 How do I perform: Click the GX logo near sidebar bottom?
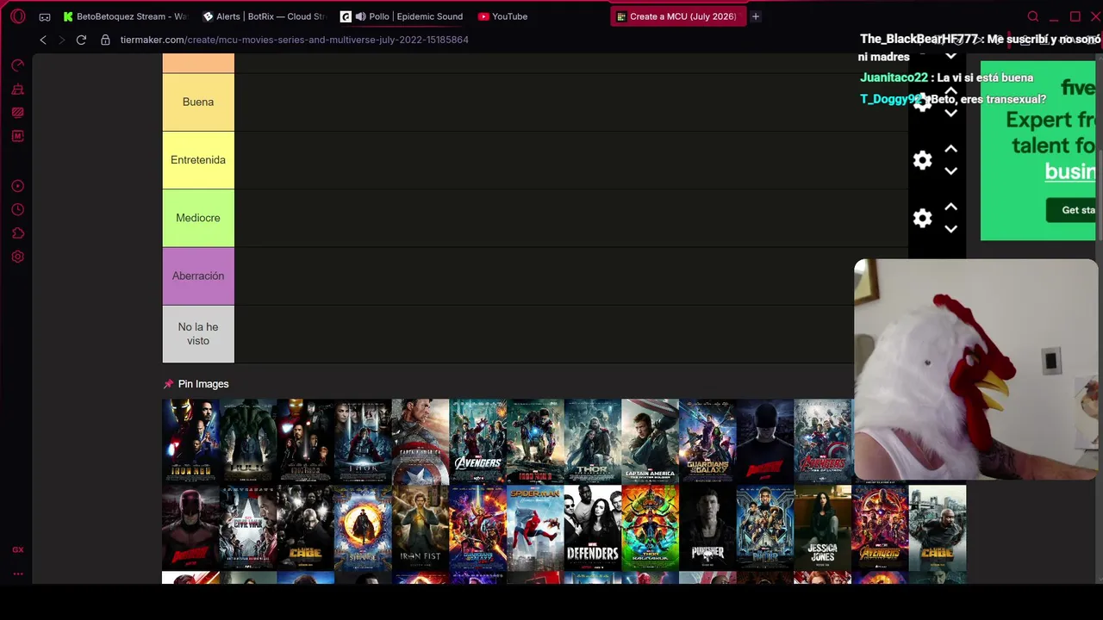[18, 549]
